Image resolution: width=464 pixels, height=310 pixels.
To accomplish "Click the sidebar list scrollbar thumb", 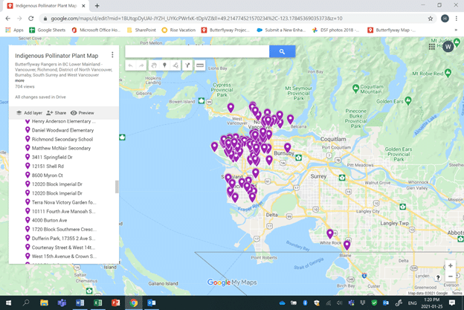I will pos(117,187).
